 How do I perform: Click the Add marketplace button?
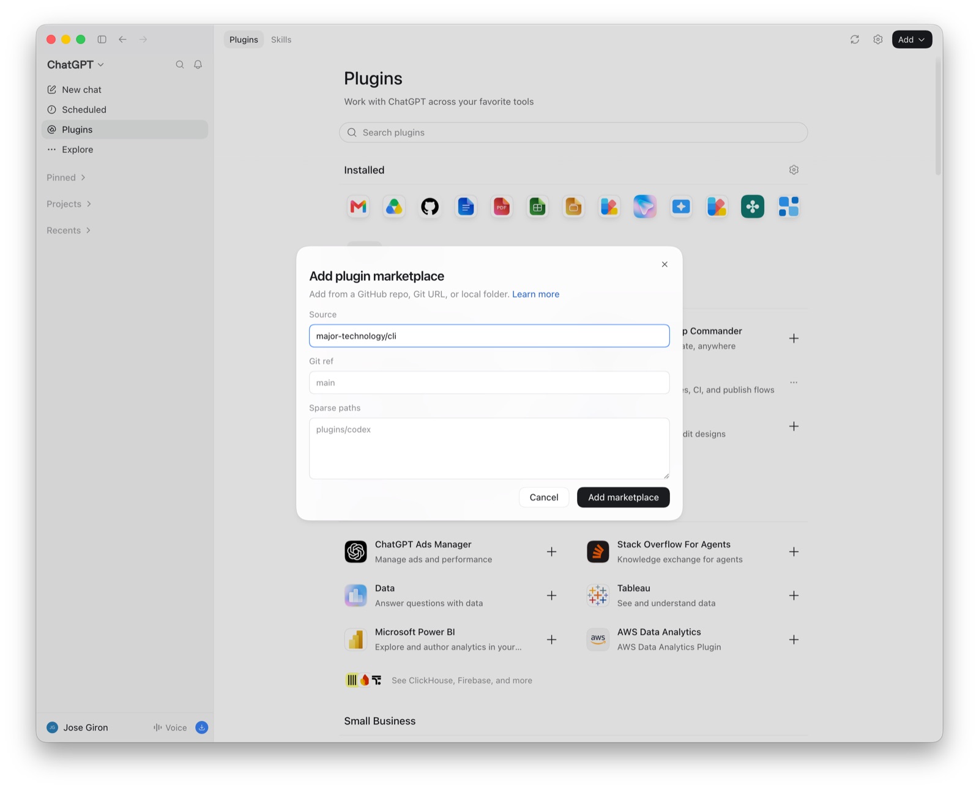click(624, 498)
